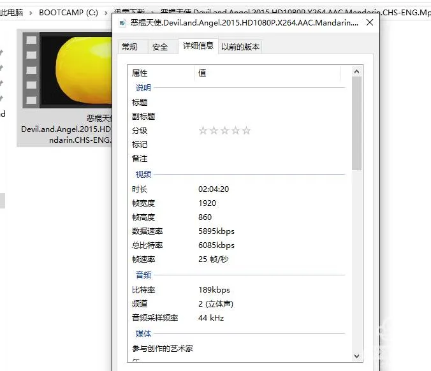The image size is (431, 371).
Task: Click the file icon in dialog title bar
Action: [122, 23]
